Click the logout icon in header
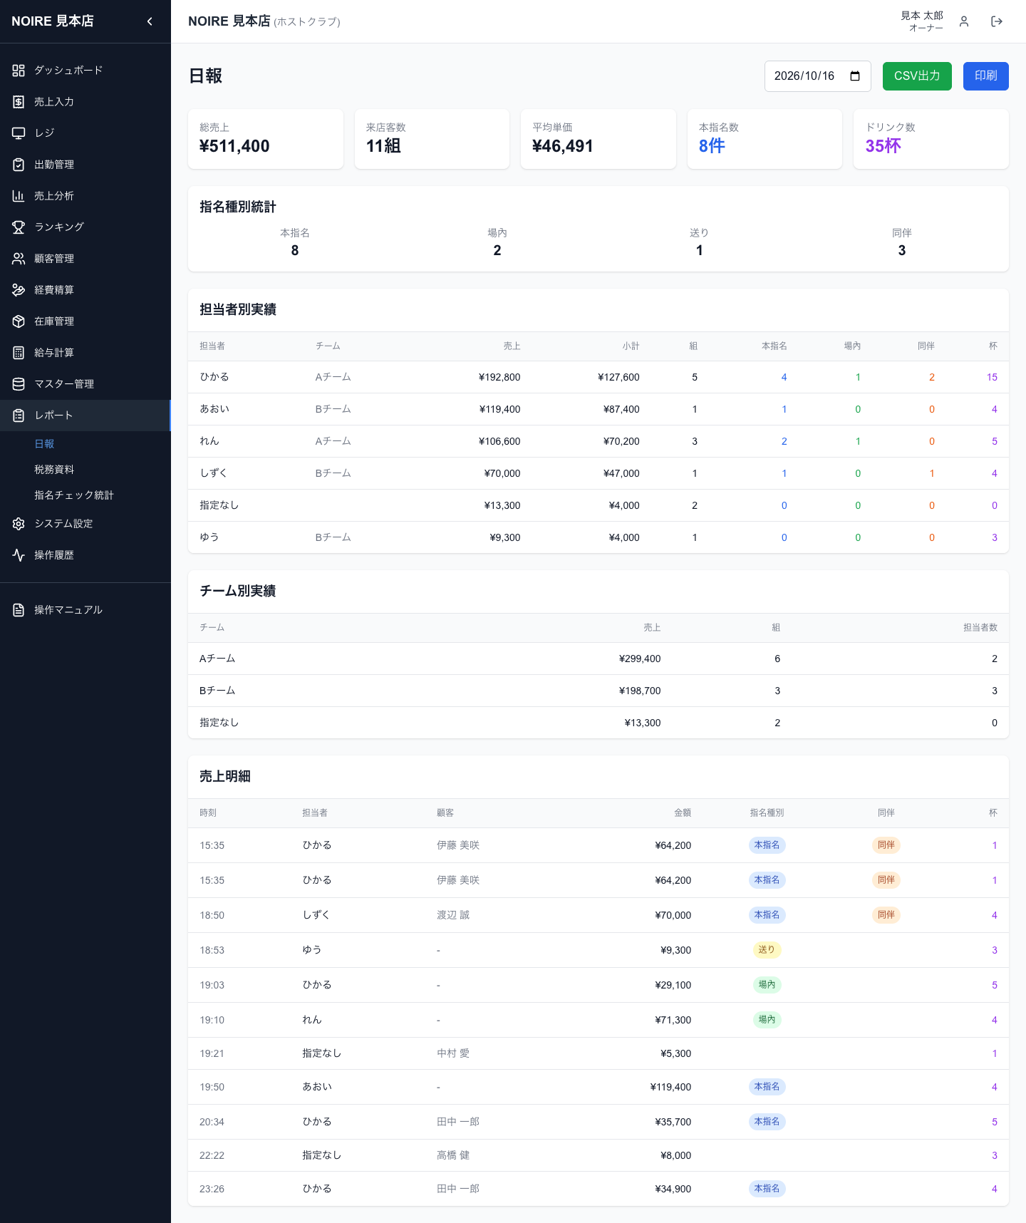This screenshot has width=1026, height=1223. click(997, 21)
